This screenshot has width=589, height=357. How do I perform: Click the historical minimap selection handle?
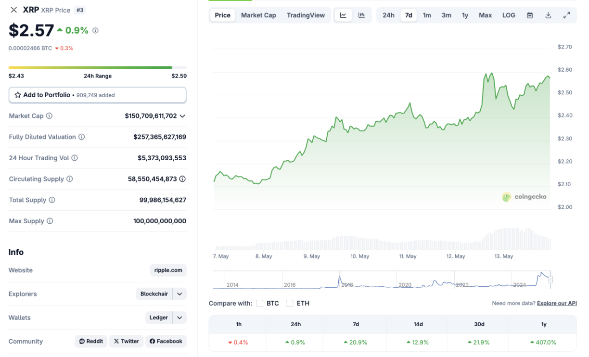pos(550,280)
